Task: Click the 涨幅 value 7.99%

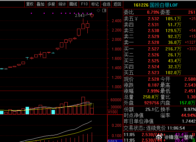Action: 153,91
